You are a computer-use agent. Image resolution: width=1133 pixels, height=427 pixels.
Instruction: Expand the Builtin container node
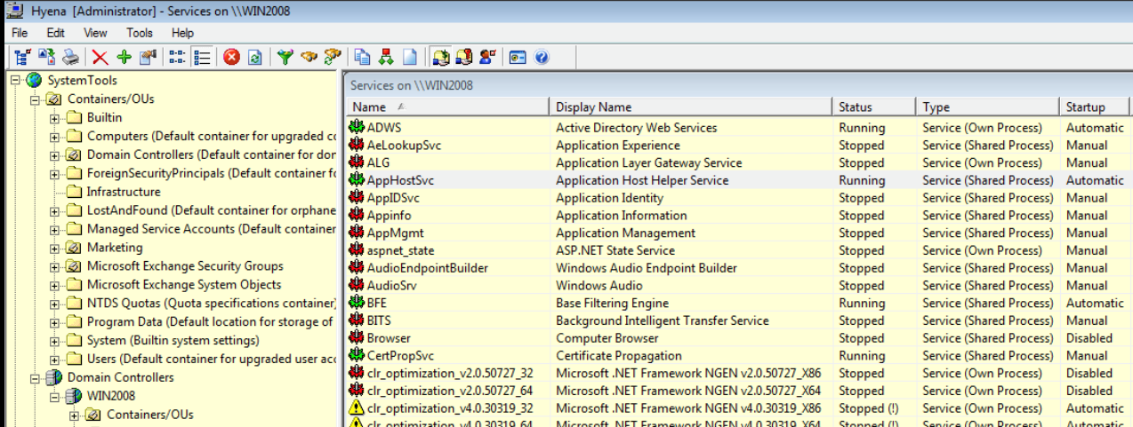[54, 118]
